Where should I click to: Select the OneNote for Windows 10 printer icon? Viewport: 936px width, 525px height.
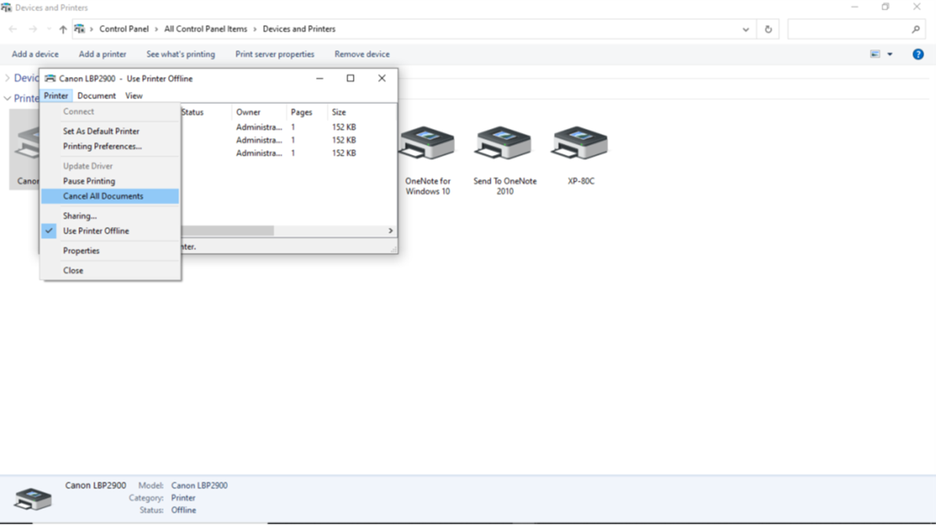tap(427, 145)
